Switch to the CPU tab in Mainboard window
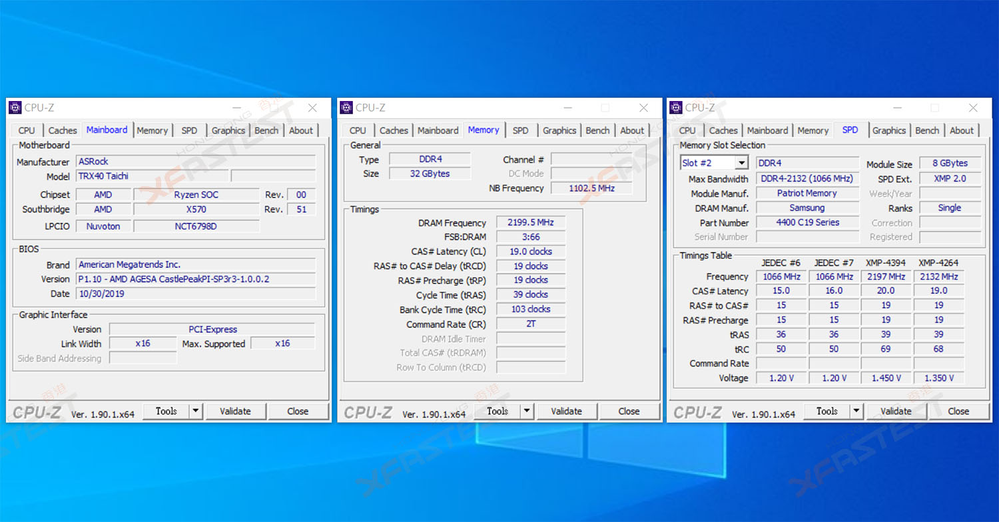Screen dimensions: 999x522 tap(27, 130)
